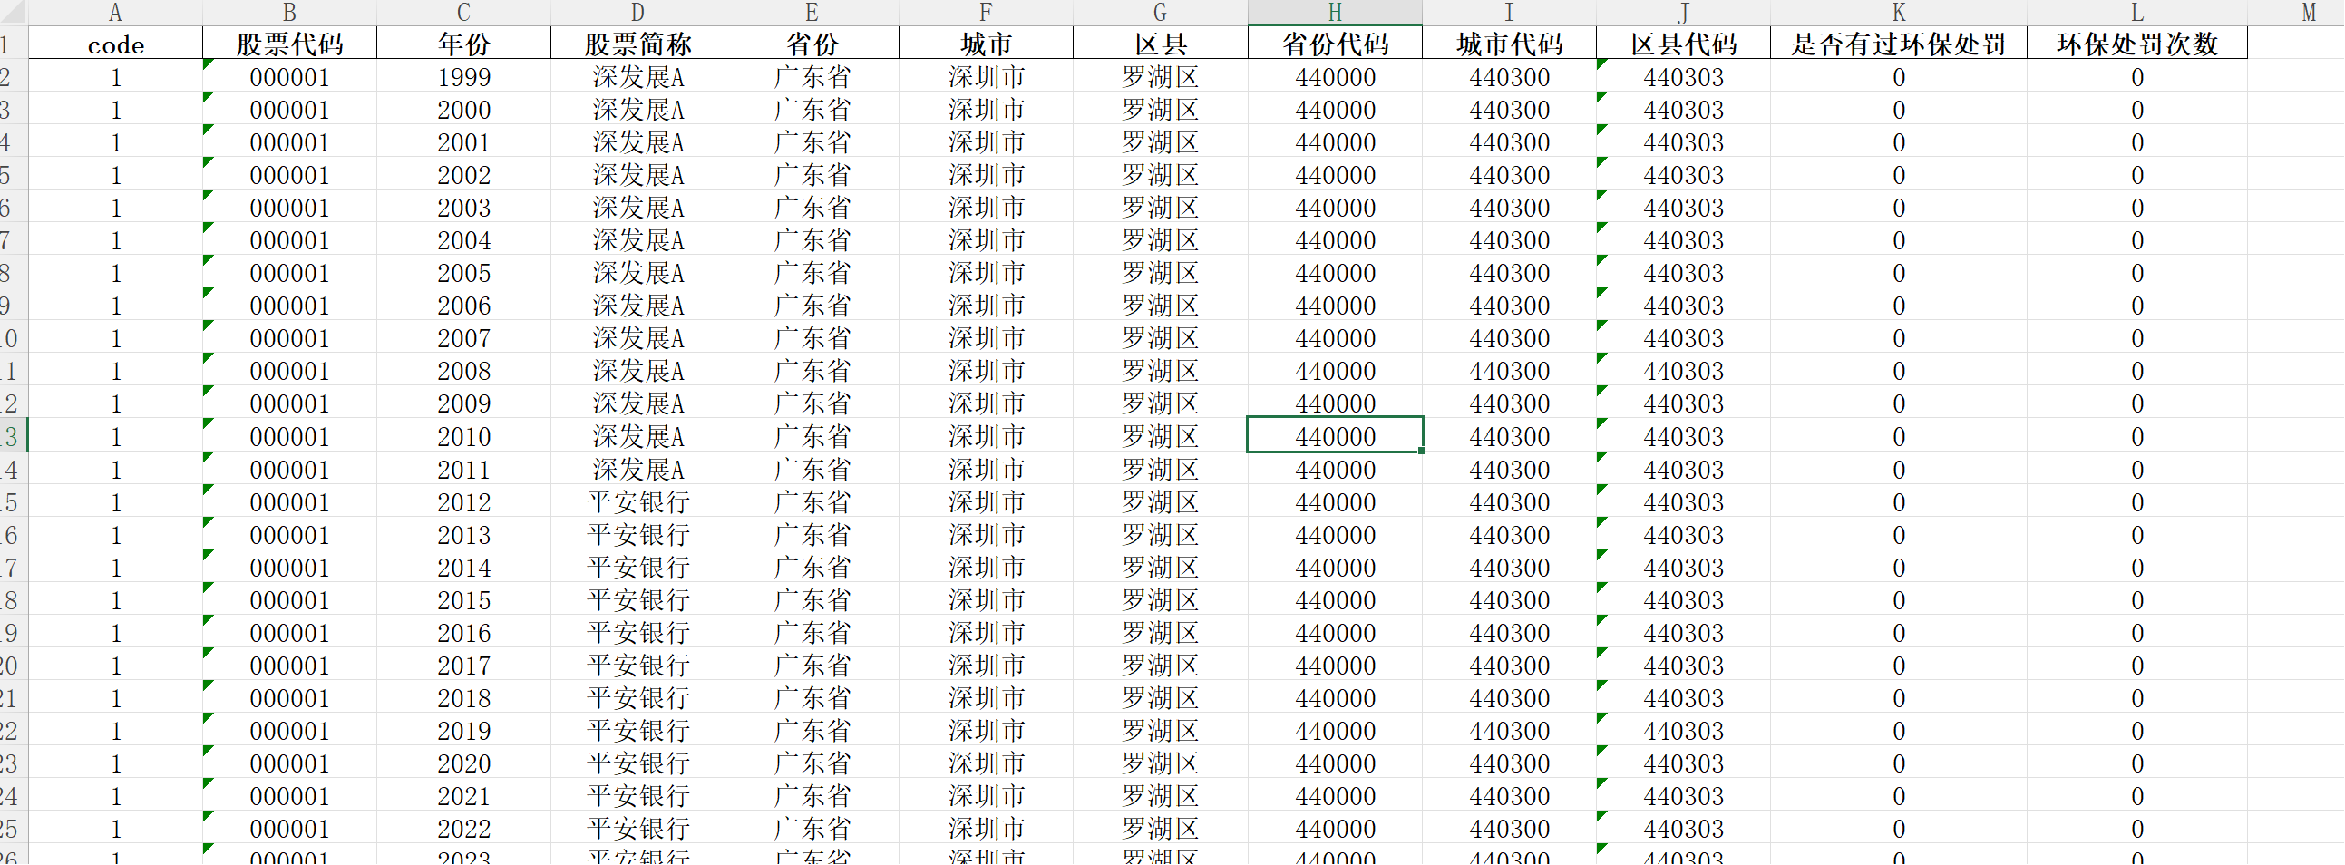Click the '省份' header cell
Screen dimensions: 2345x865
tap(812, 44)
